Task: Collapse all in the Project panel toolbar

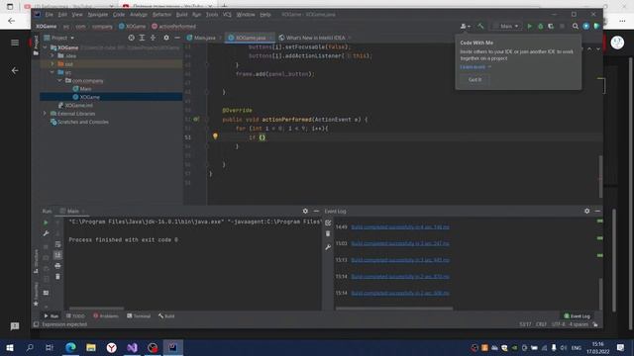Action: [153, 38]
